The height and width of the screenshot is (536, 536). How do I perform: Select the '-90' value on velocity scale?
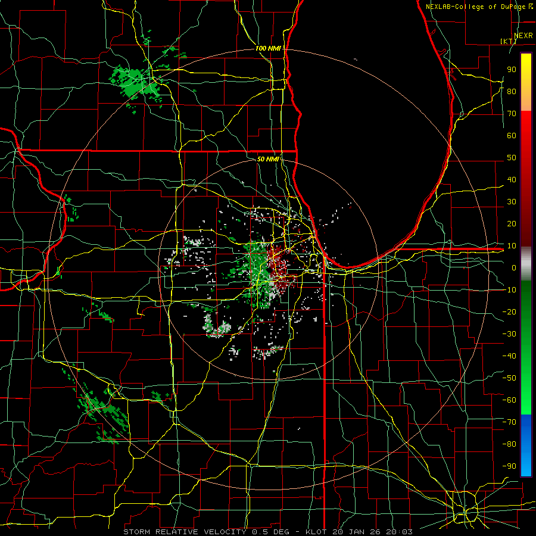tap(509, 466)
